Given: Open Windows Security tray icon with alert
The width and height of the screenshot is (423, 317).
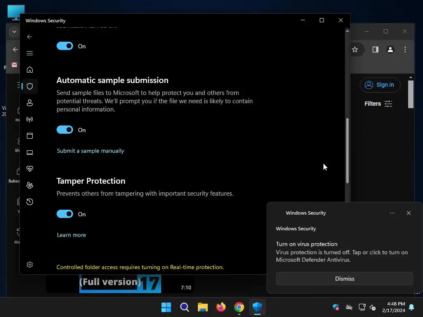Looking at the screenshot, I should 336,307.
